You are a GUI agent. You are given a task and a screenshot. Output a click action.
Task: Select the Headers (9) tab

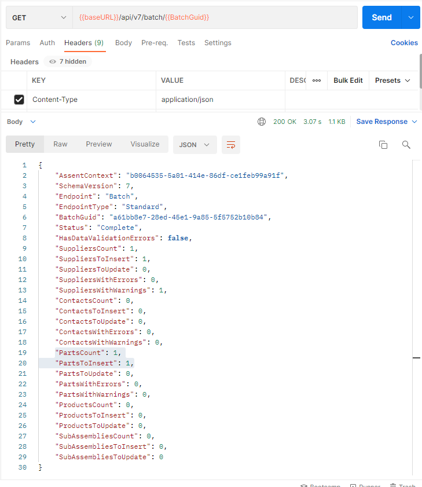click(x=84, y=43)
